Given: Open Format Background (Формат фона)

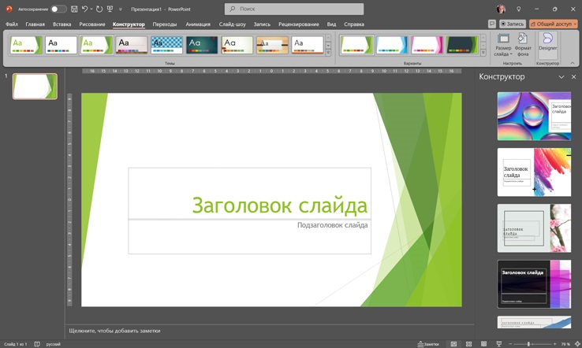Looking at the screenshot, I should click(523, 44).
